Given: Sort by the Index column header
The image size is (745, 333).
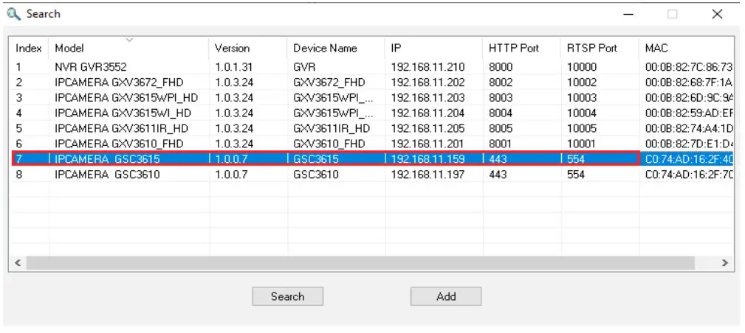Looking at the screenshot, I should pyautogui.click(x=29, y=48).
